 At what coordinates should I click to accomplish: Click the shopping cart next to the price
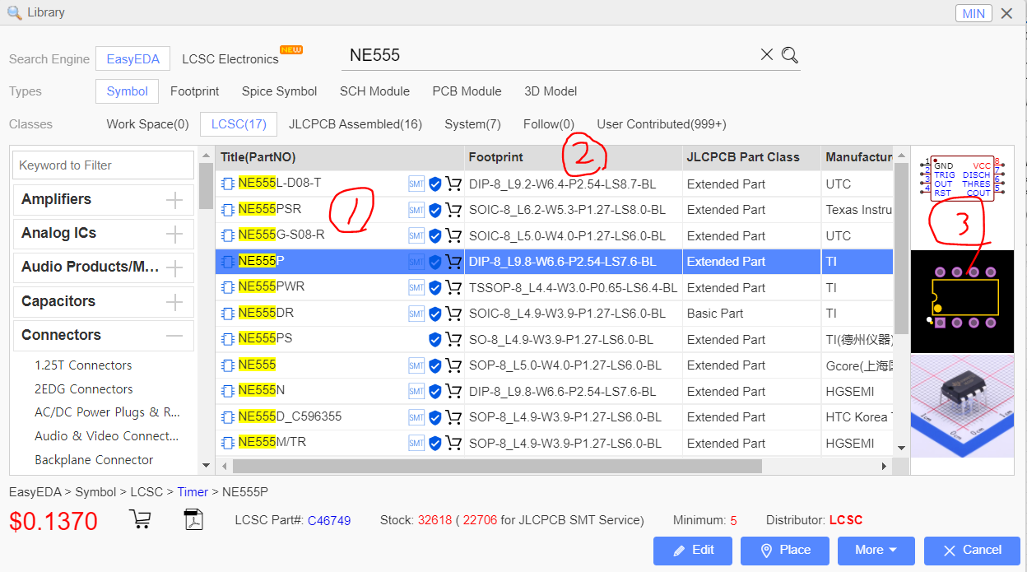tap(141, 519)
